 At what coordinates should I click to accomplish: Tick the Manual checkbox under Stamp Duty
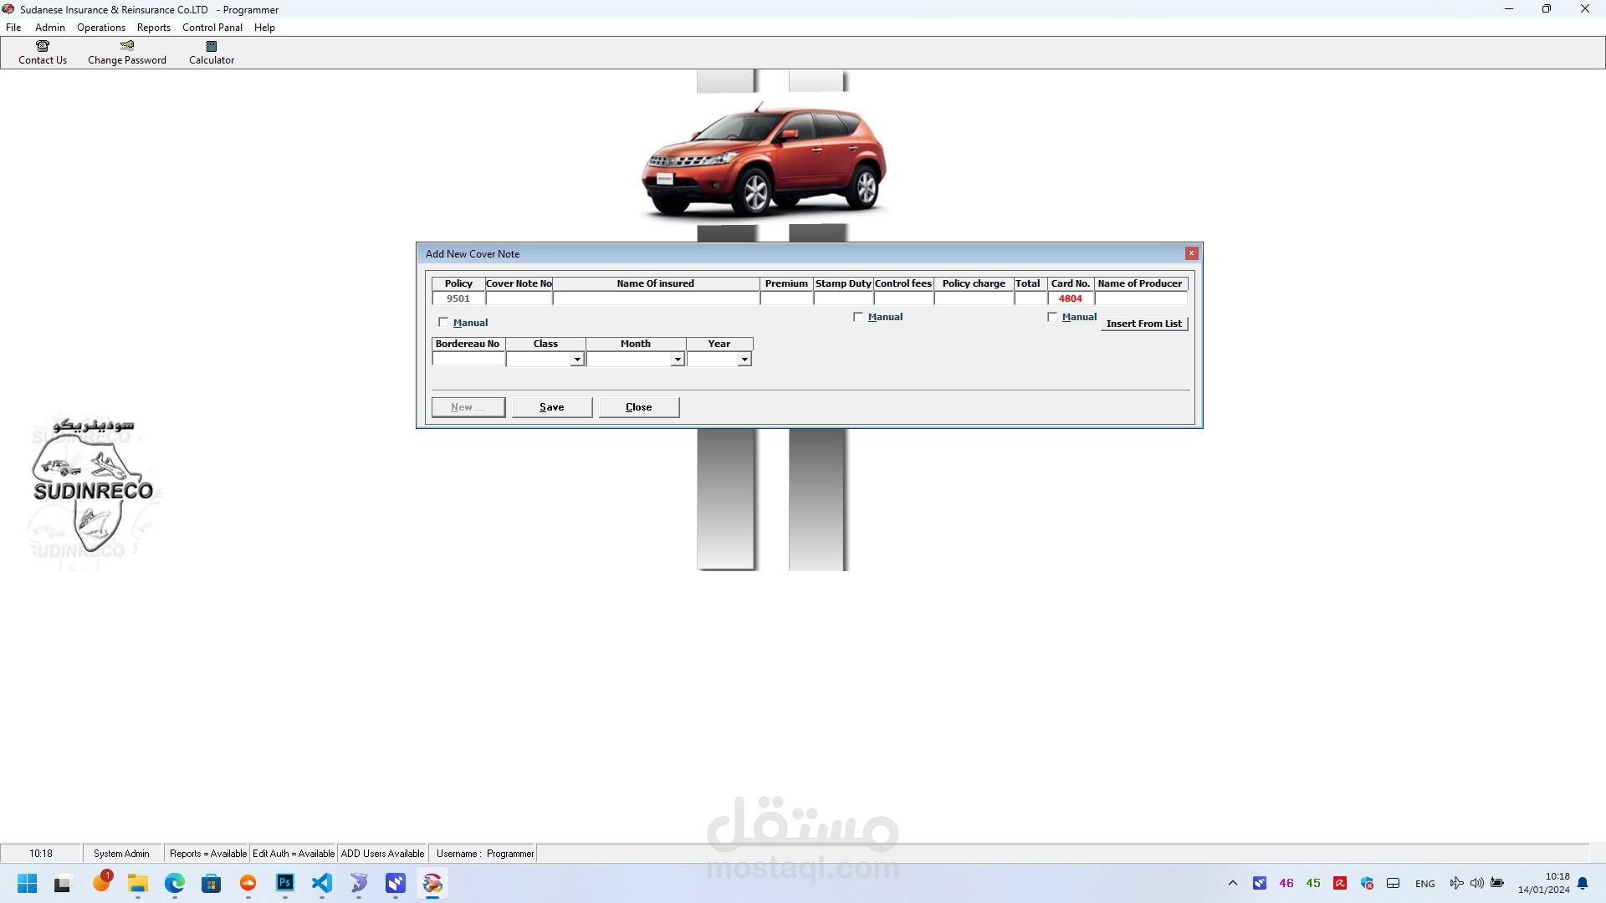tap(858, 317)
